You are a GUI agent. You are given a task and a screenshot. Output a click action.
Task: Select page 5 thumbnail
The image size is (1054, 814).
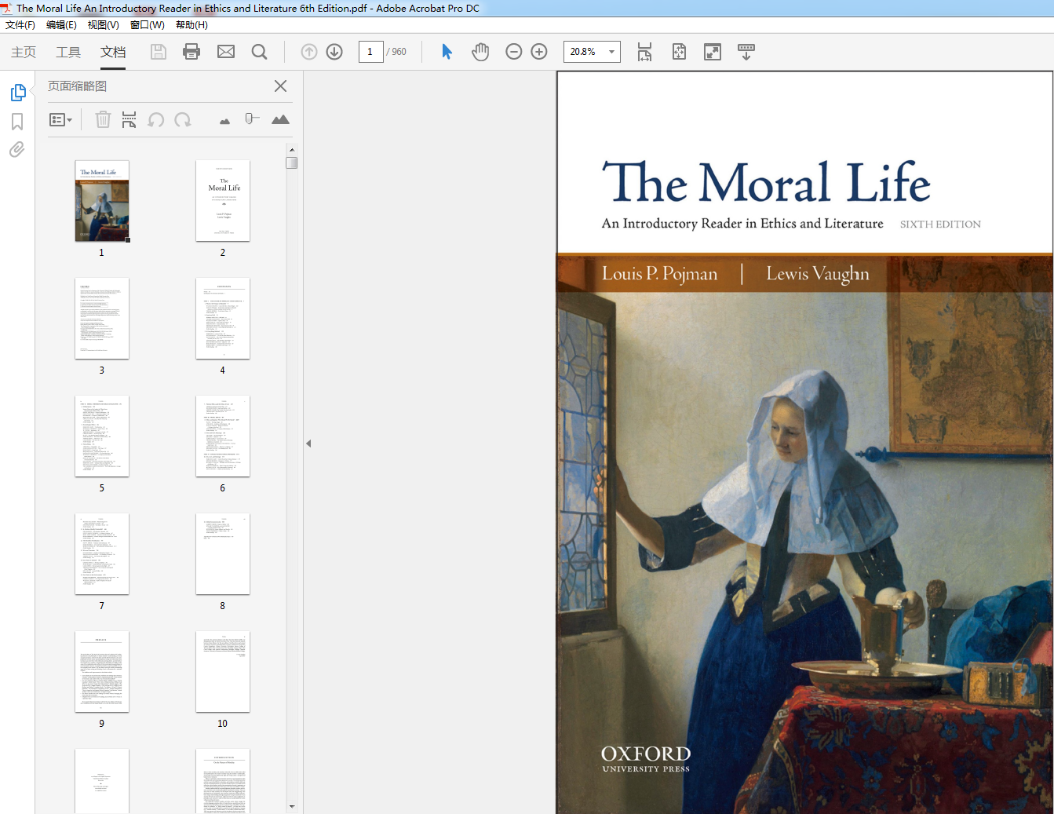[102, 436]
